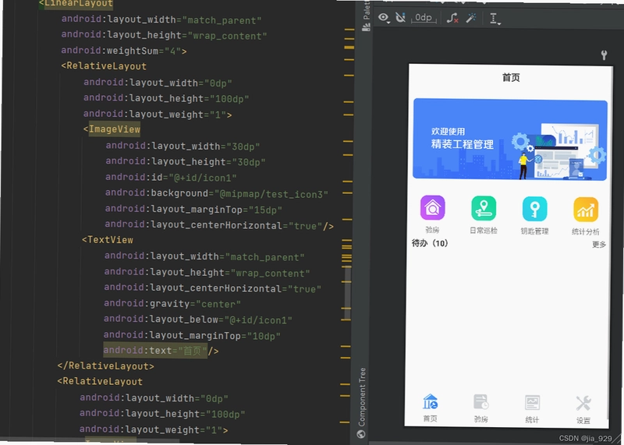Open the 设置 bottom navigation tab

point(583,410)
